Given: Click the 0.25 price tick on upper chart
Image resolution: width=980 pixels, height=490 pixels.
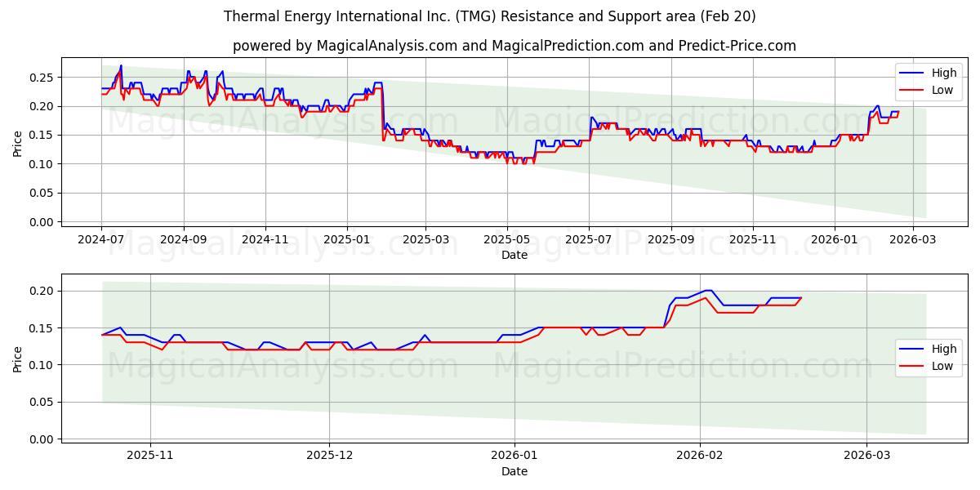Looking at the screenshot, I should click(42, 78).
